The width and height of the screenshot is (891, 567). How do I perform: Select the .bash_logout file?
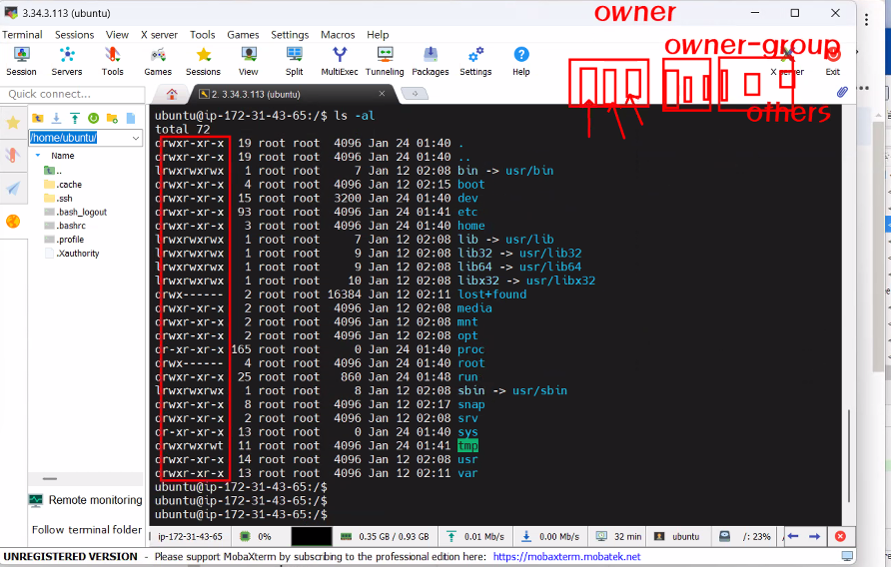click(82, 212)
